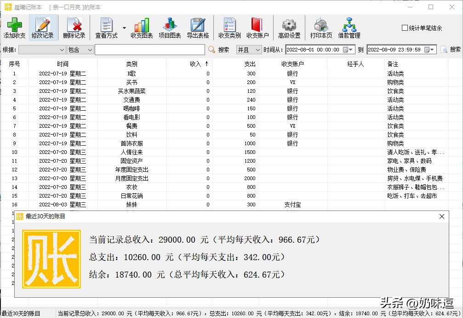Select the 修改记录 edit record tool

point(42,28)
